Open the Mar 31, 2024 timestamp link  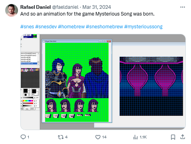(97, 7)
